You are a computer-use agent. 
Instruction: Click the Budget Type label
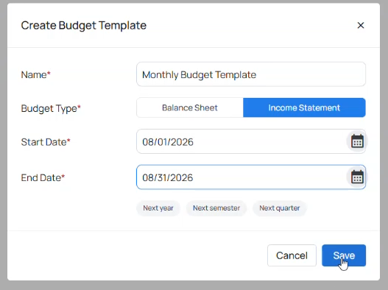point(51,108)
